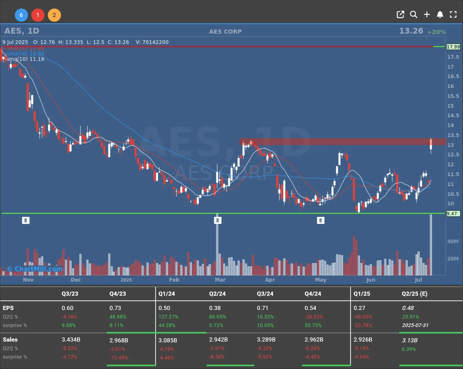
Task: Click the bell alert icon
Action: point(440,15)
